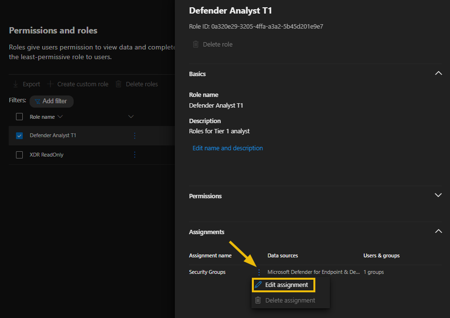Click the Edit assignment pencil icon
The height and width of the screenshot is (318, 450).
[x=259, y=285]
